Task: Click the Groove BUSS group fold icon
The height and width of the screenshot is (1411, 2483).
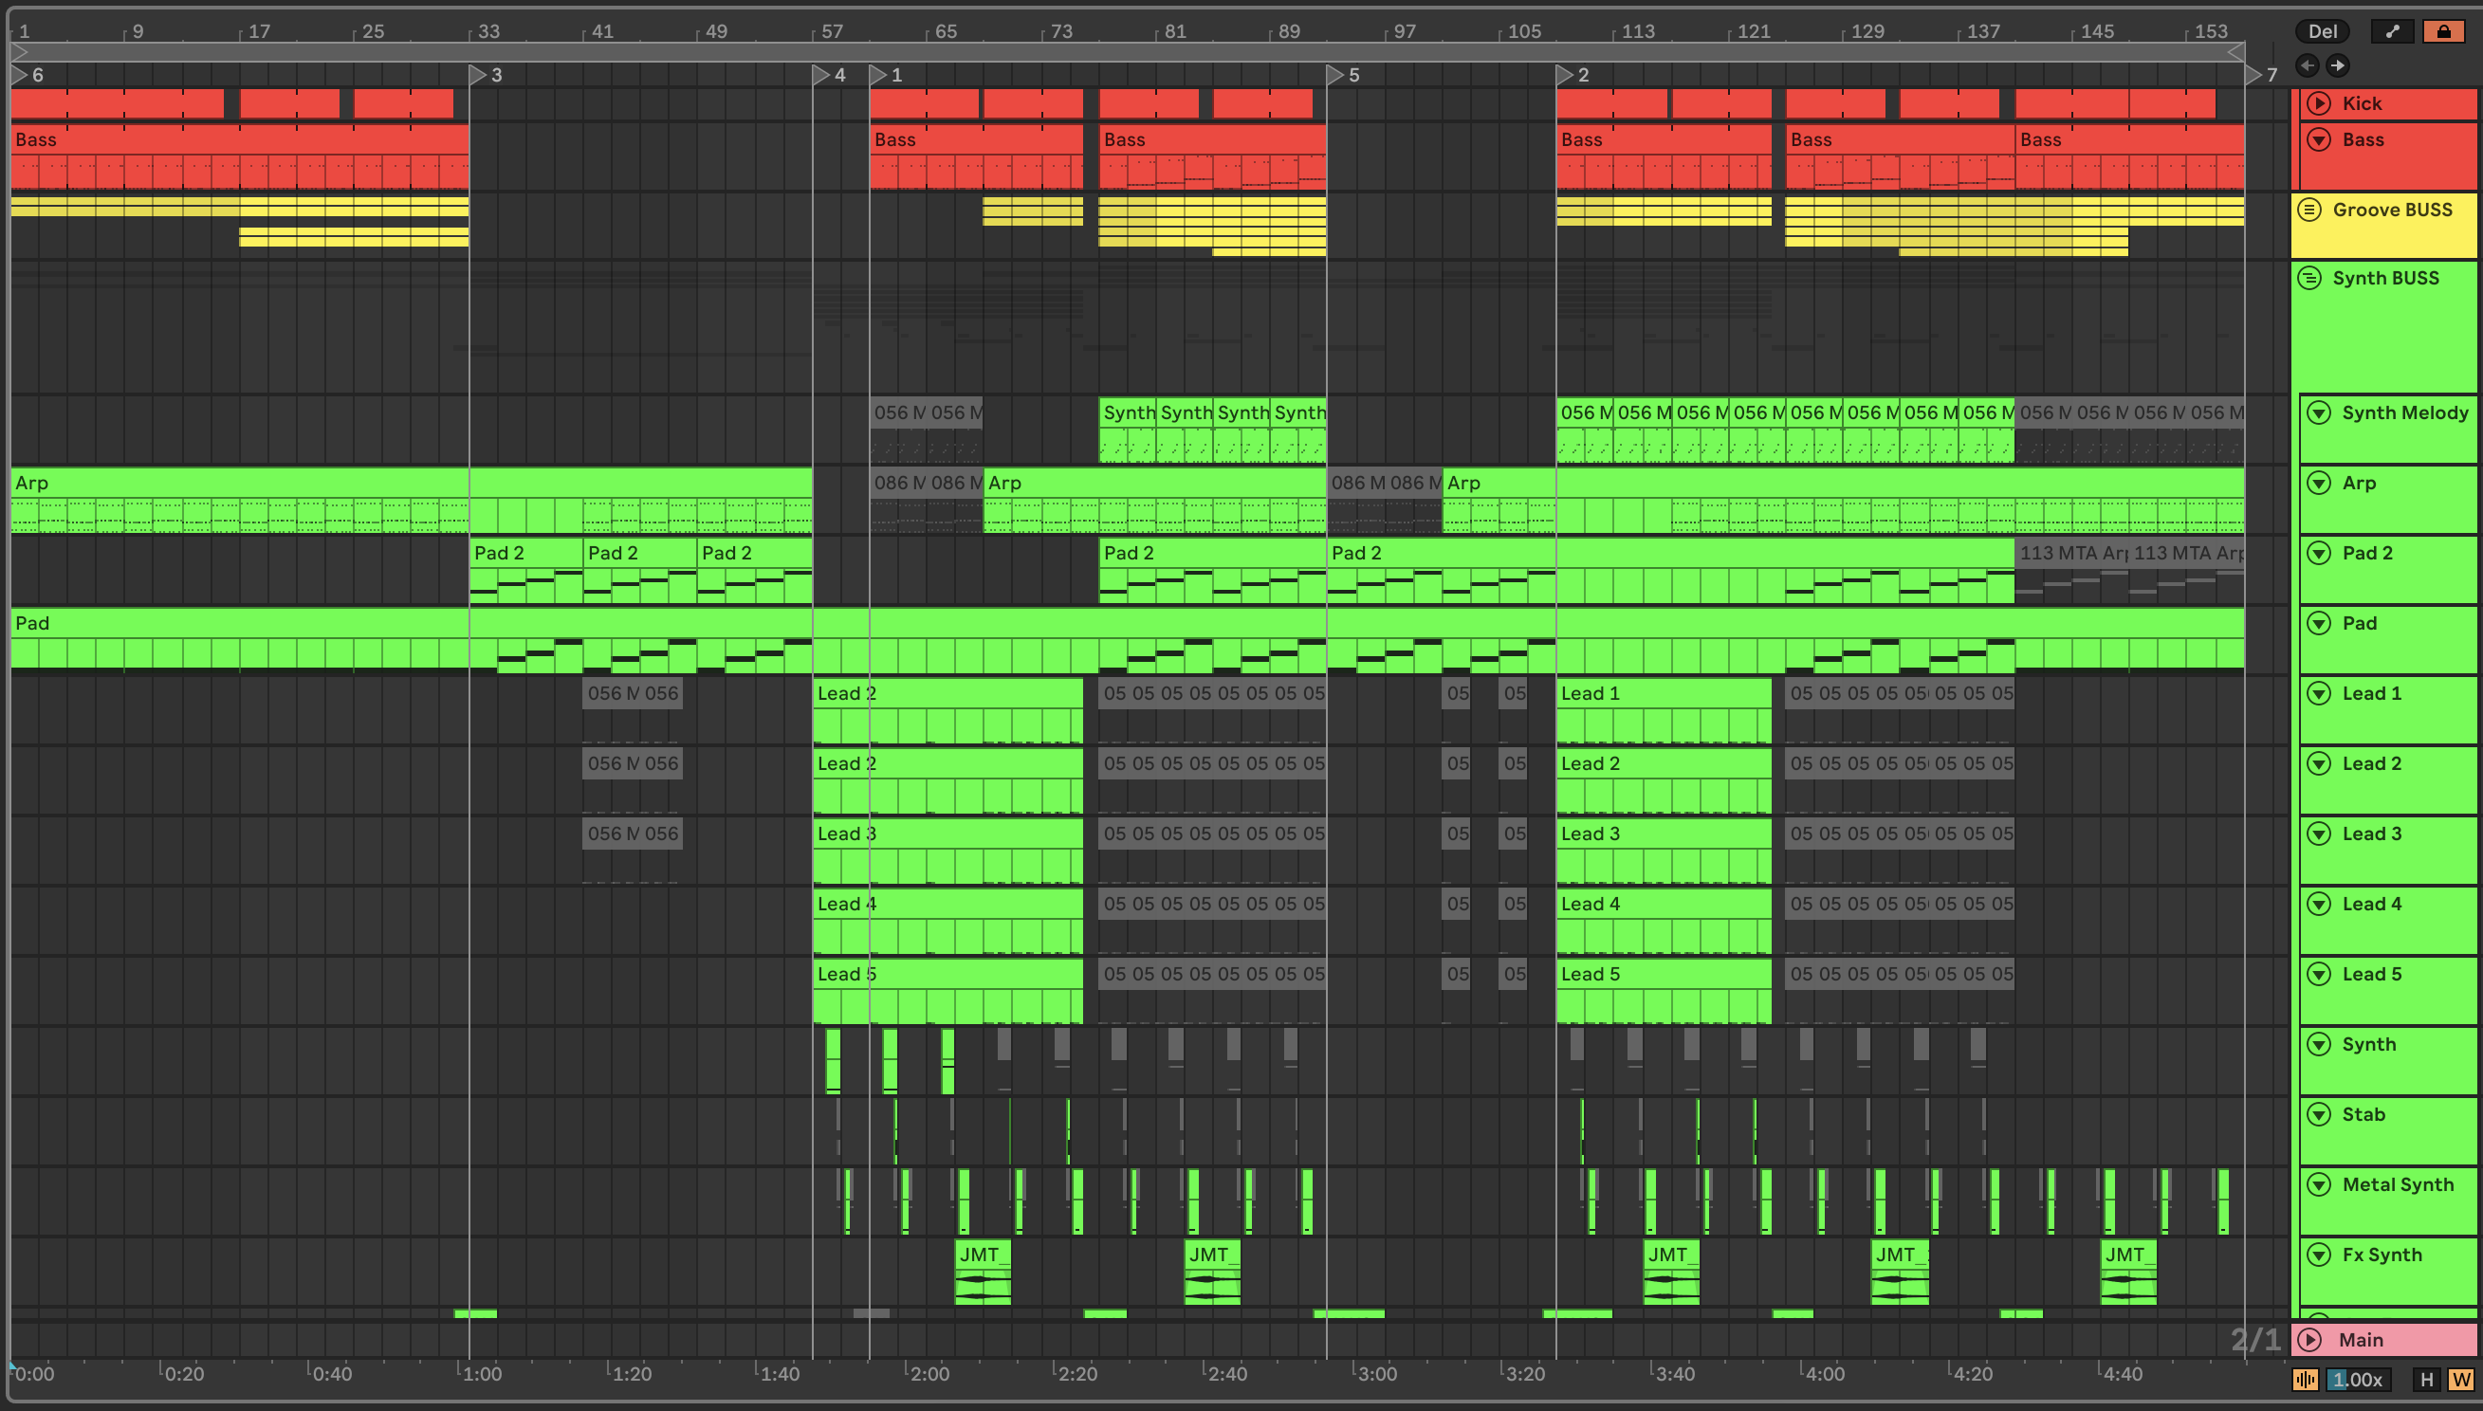Action: [2309, 210]
